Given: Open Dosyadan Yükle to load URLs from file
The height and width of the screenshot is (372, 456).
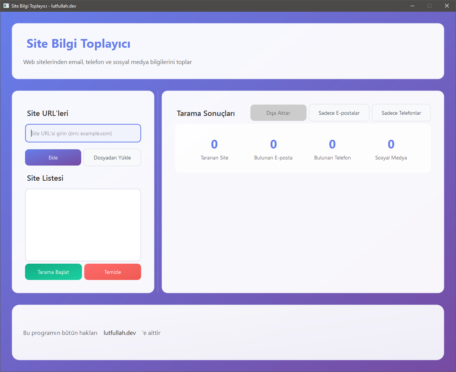Looking at the screenshot, I should [x=112, y=157].
